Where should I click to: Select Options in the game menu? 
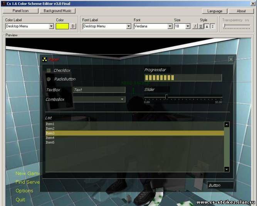click(24, 191)
